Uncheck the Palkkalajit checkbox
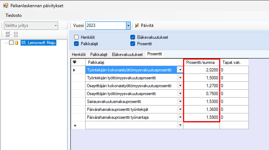 [76, 44]
